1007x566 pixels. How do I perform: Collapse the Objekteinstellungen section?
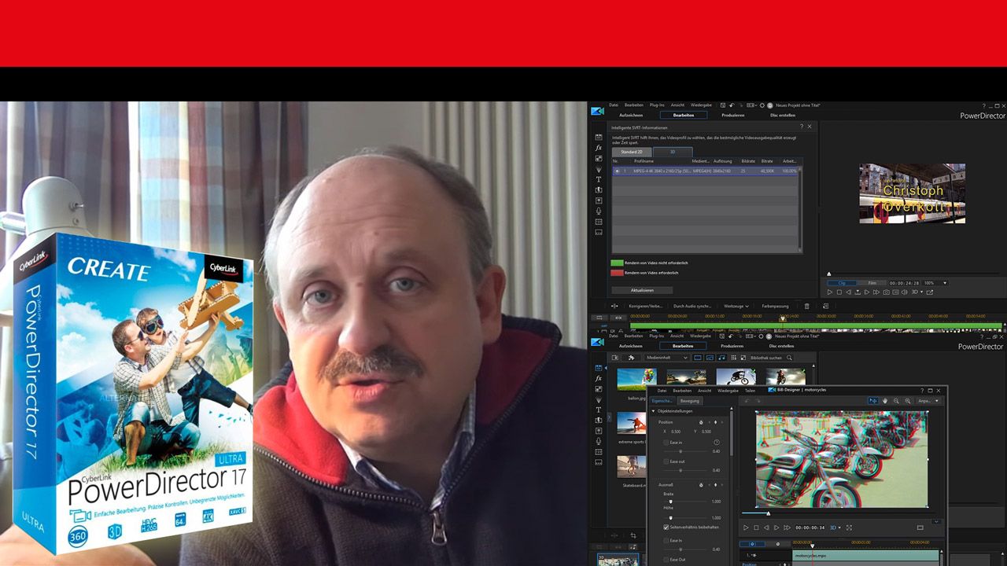(x=655, y=411)
